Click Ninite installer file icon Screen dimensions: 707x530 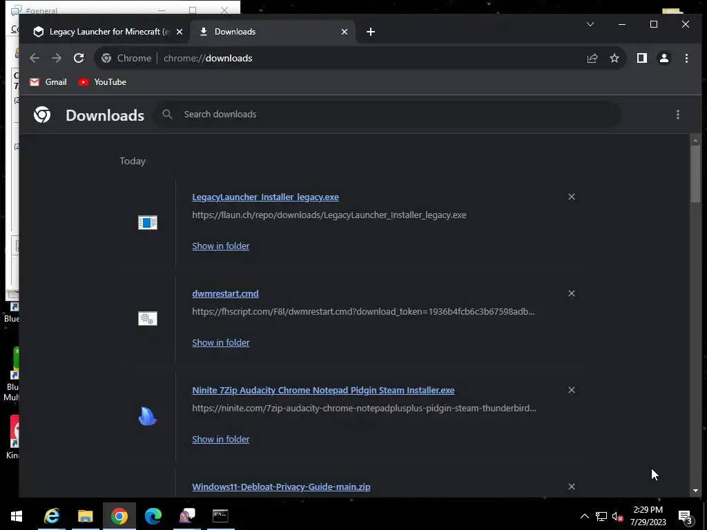148,416
